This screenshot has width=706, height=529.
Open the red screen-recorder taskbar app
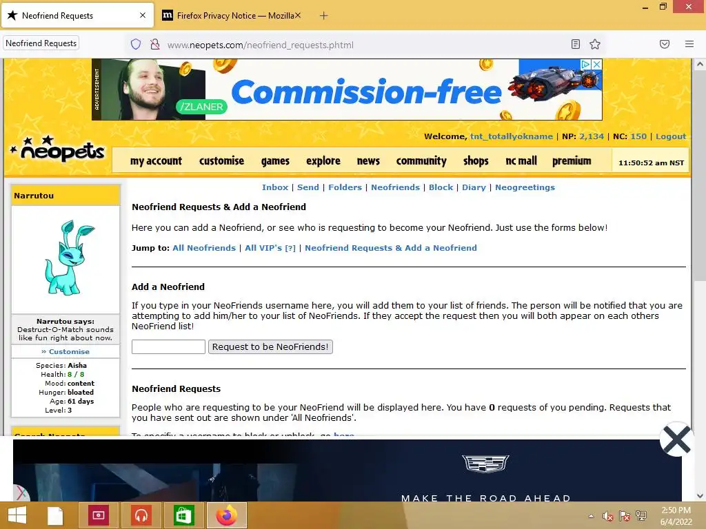click(99, 515)
